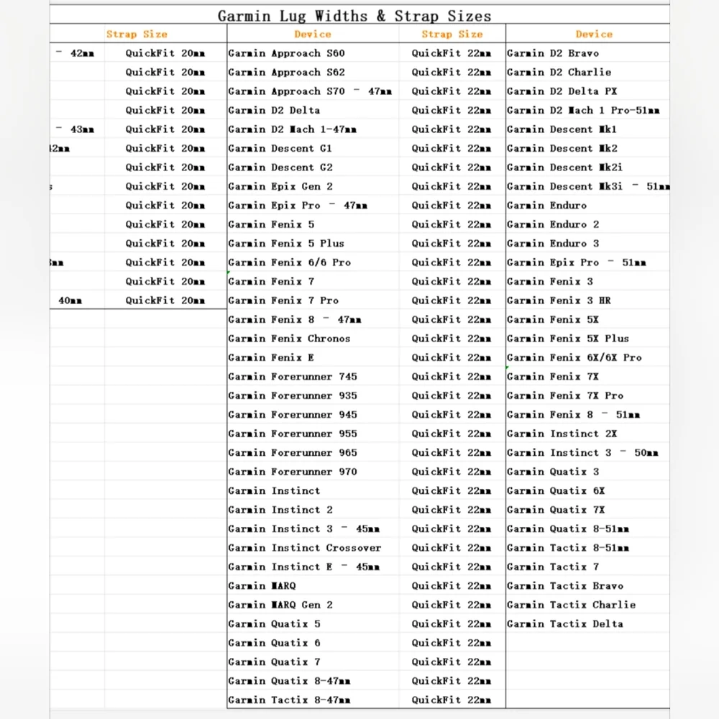Screen dimensions: 719x719
Task: Select the "Garmin Fenix 3 HR" cell
Action: click(588, 301)
